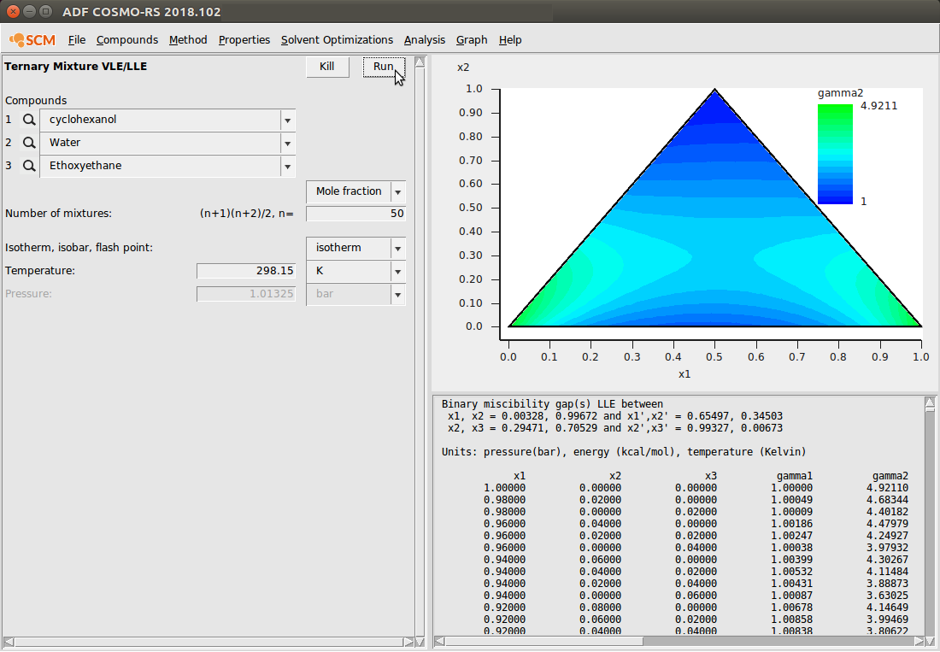Open the Method menu
Screen dimensions: 940x652
[x=188, y=40]
